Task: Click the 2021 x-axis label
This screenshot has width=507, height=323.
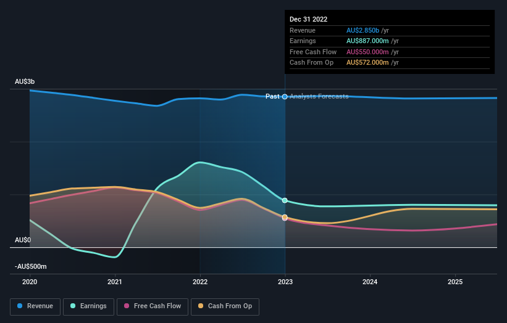Action: tap(115, 282)
